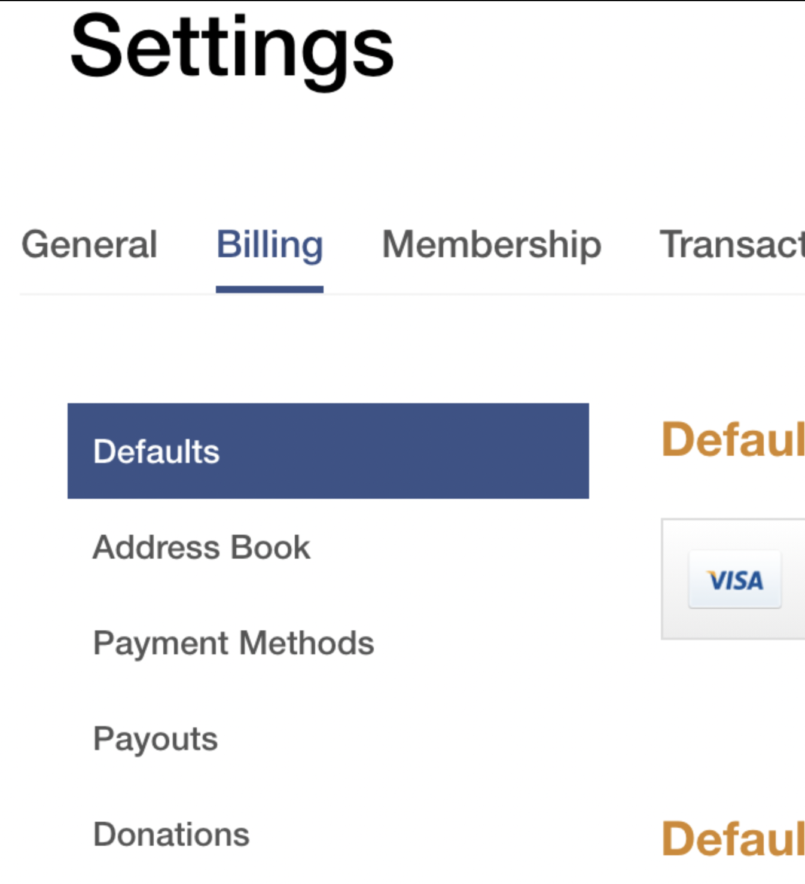805x884 pixels.
Task: Click the blue underline below Billing
Action: coord(269,289)
